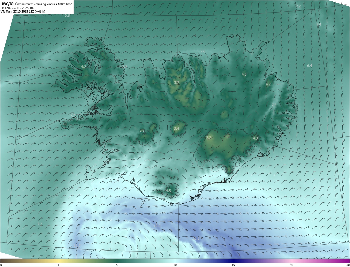
Task: Click the 7.5 value near the east fjords
Action: click(274, 105)
